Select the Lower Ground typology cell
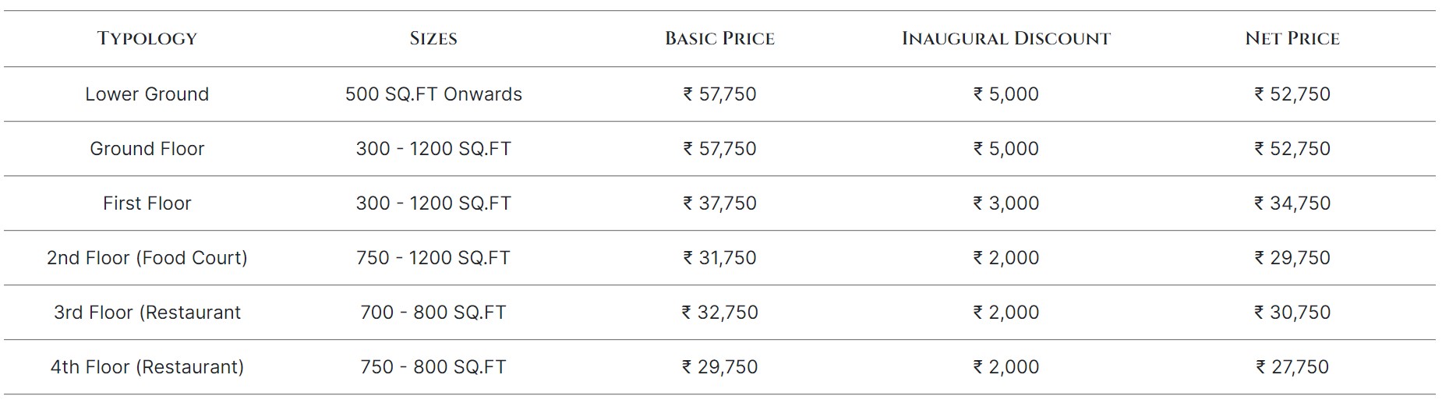The height and width of the screenshot is (403, 1442). pos(147,94)
